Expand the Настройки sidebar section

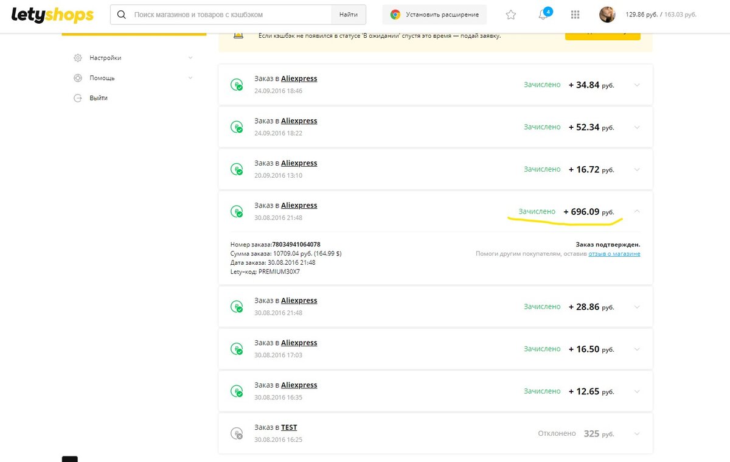pyautogui.click(x=190, y=58)
